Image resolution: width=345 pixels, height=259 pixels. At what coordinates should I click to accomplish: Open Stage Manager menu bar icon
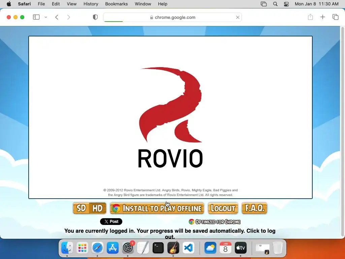(x=263, y=4)
